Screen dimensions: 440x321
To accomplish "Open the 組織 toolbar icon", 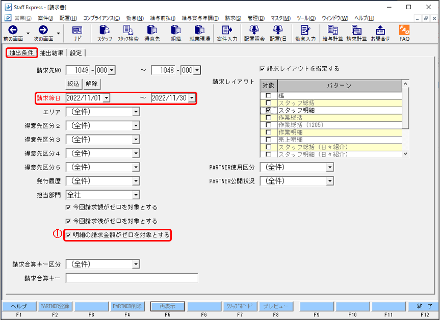I will (x=176, y=30).
